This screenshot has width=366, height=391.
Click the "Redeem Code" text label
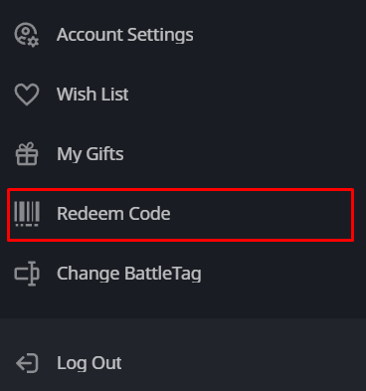tap(113, 214)
